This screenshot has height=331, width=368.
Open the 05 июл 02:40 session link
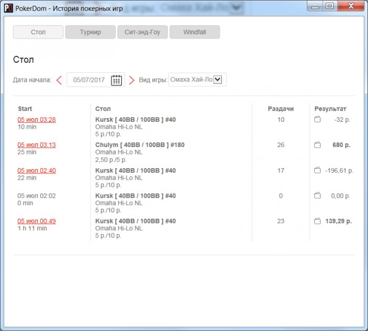(x=37, y=171)
